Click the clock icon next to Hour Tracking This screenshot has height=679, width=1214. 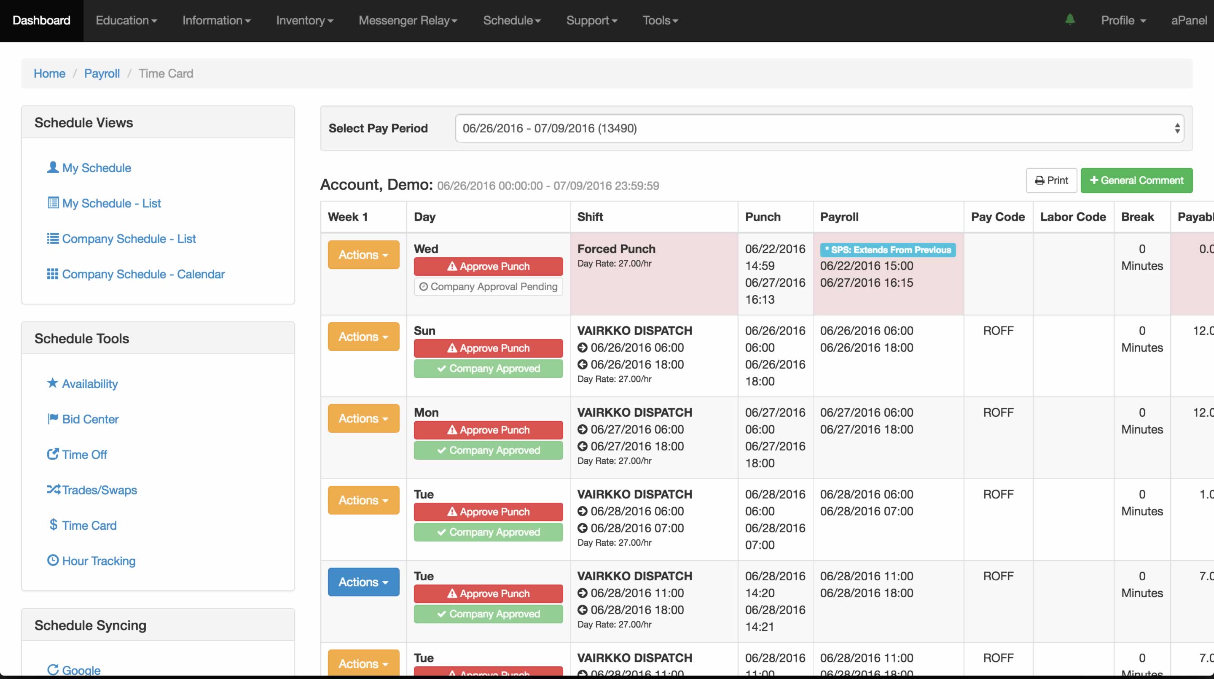[x=53, y=560]
